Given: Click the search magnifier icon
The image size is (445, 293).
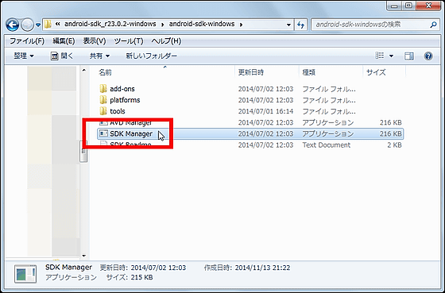Looking at the screenshot, I should (x=433, y=25).
